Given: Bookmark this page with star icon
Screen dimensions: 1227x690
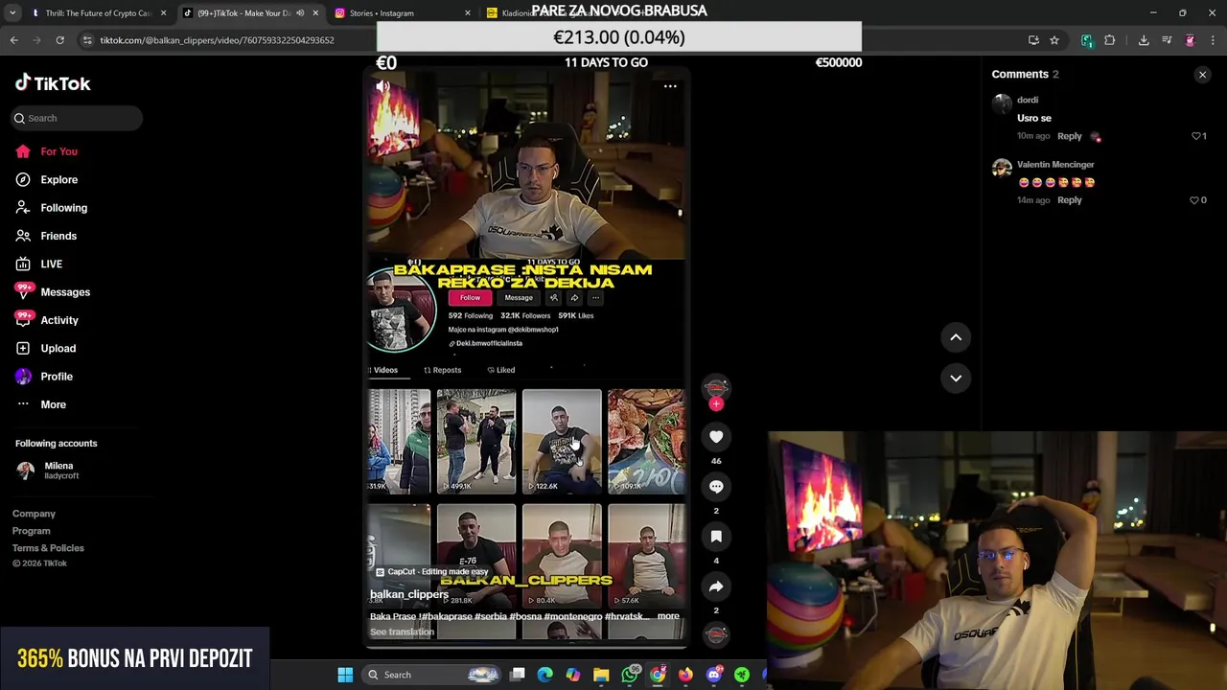Looking at the screenshot, I should [1054, 40].
